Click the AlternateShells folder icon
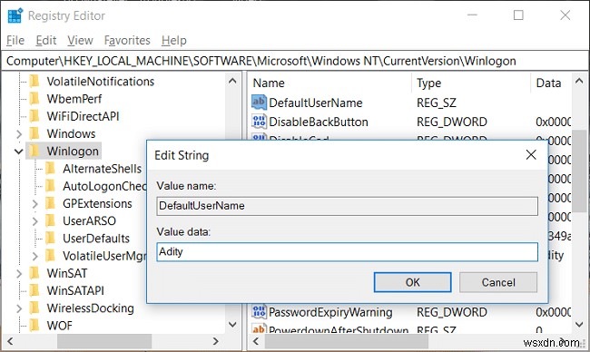 click(51, 169)
